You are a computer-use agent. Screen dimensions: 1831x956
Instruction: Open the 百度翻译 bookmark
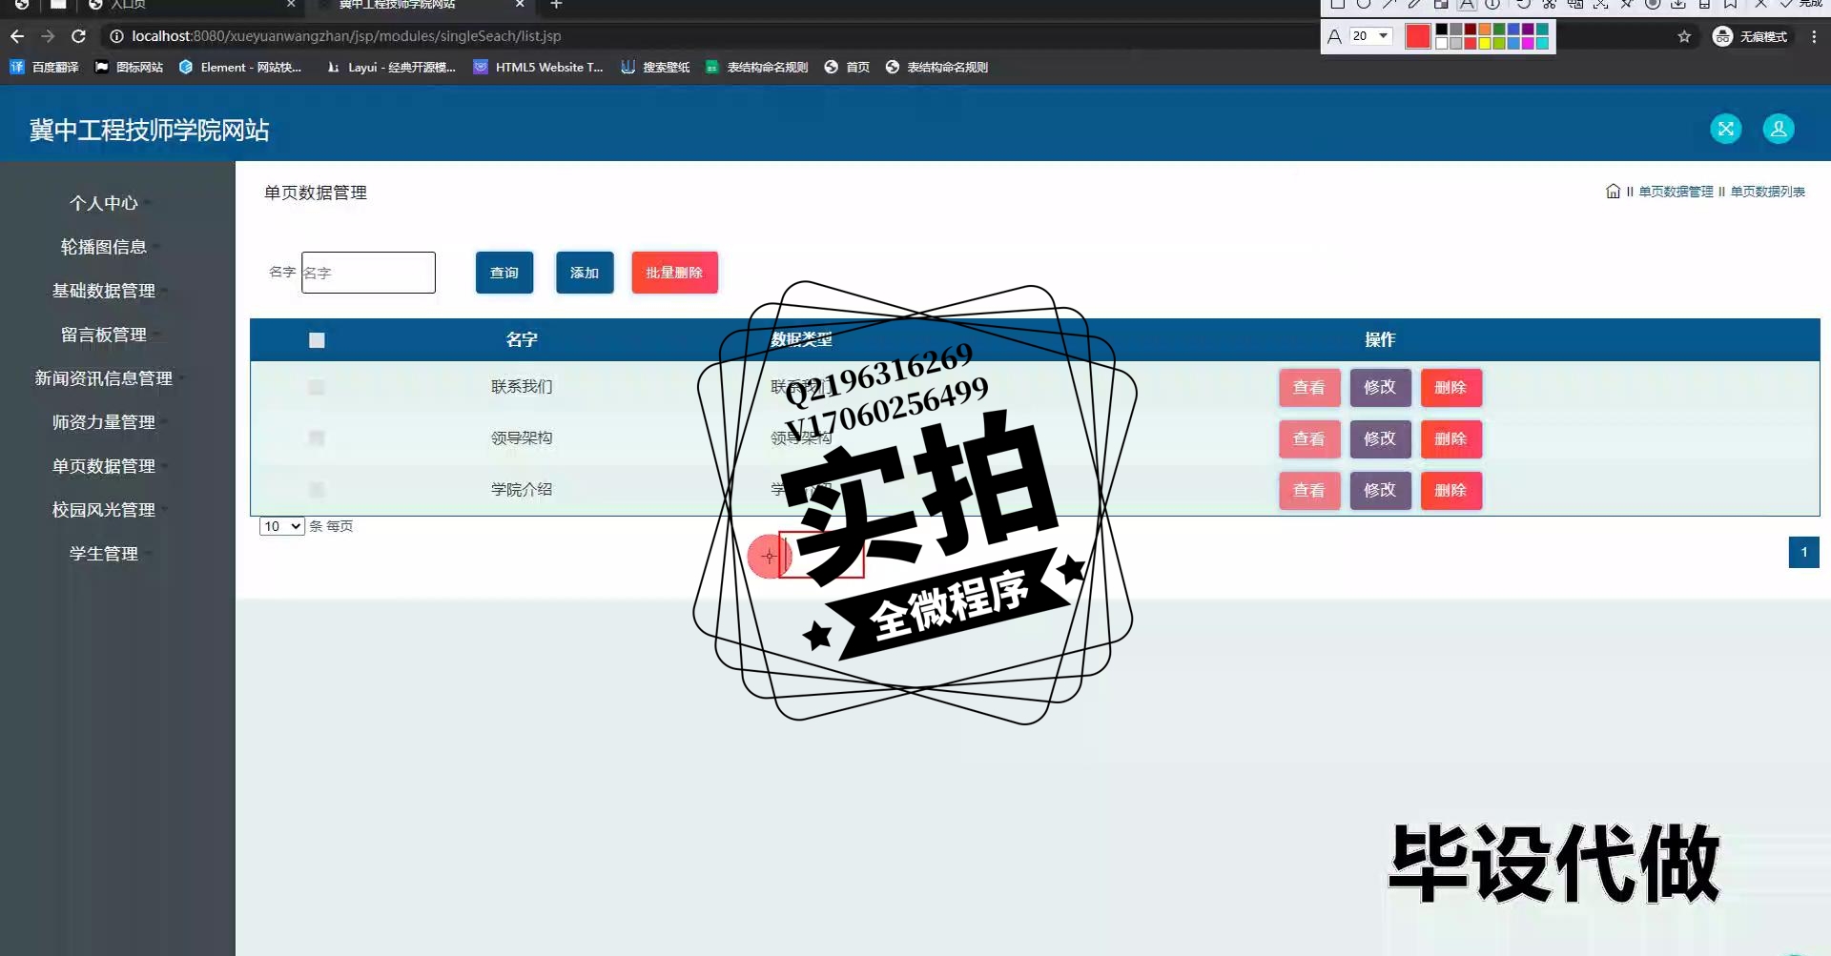pos(44,67)
